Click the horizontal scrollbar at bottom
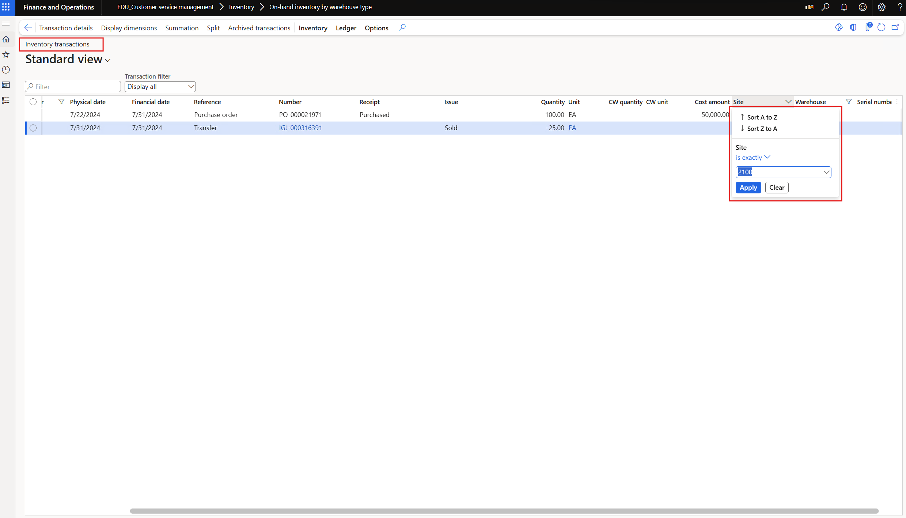 [x=504, y=511]
